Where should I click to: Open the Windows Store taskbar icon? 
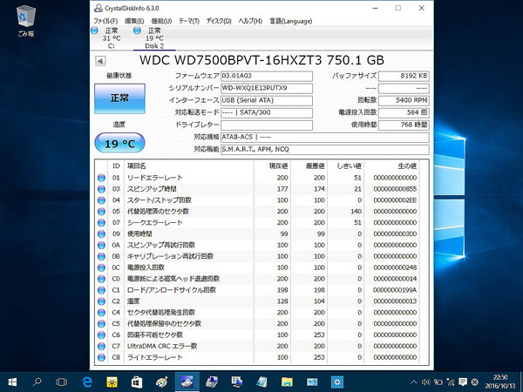click(137, 382)
